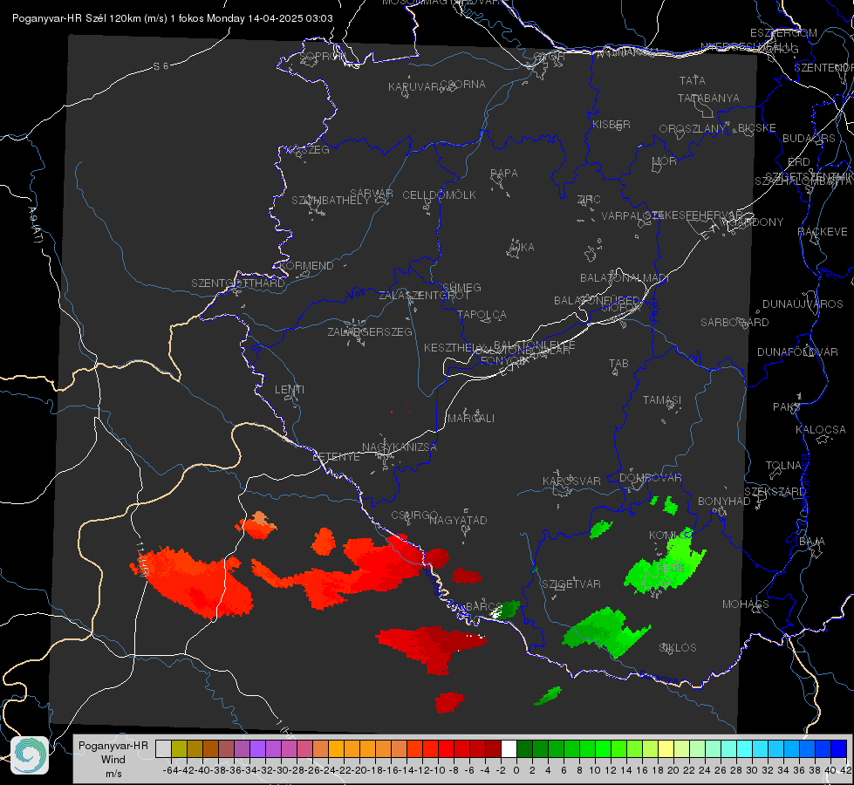This screenshot has width=854, height=785.
Task: Click the DOMBÓVÁR town label
Action: (650, 478)
